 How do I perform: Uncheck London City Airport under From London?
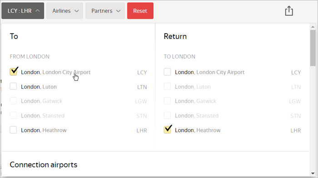[x=13, y=72]
